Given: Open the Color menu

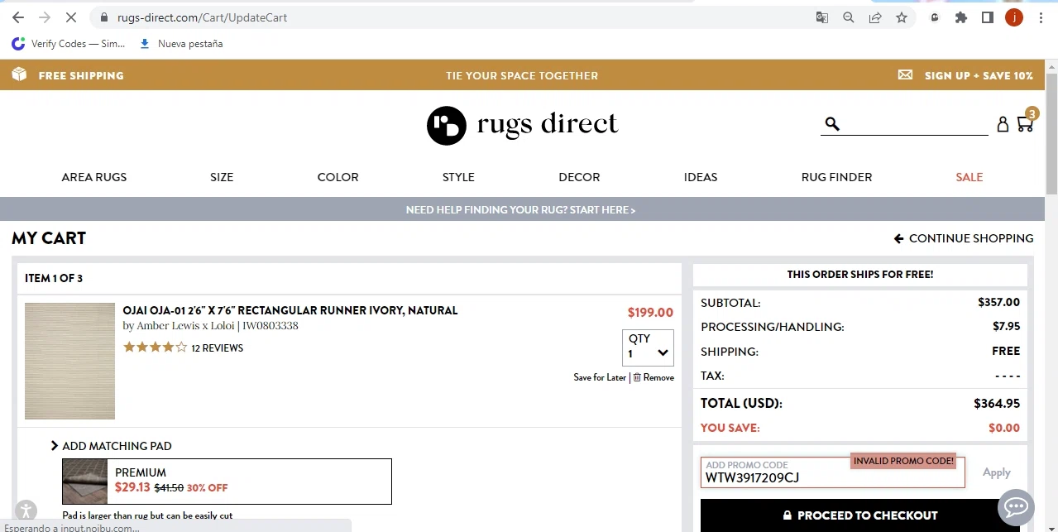Looking at the screenshot, I should pos(338,177).
